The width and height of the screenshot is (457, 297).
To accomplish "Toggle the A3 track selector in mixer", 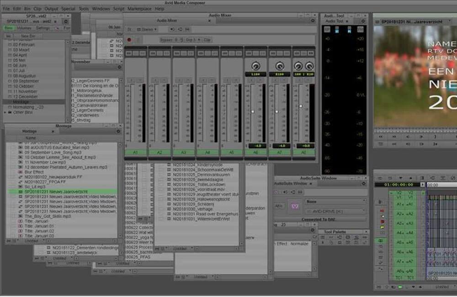I will pyautogui.click(x=183, y=152).
